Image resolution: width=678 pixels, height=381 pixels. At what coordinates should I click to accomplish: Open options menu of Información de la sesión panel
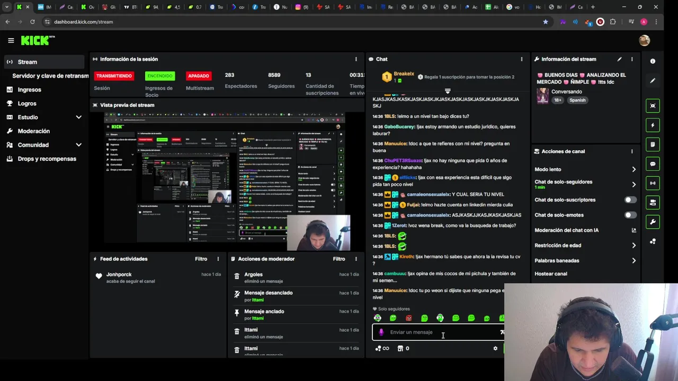coord(356,59)
